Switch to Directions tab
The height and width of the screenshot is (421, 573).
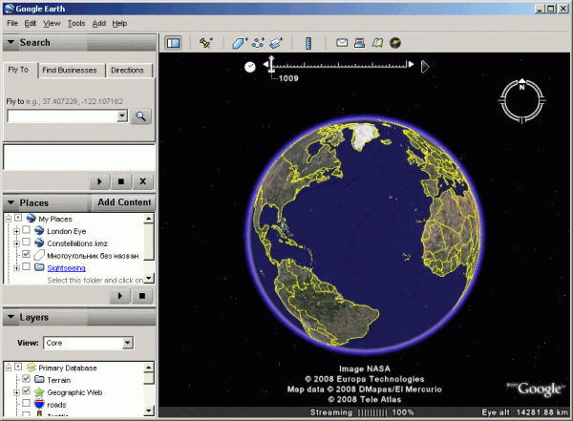(x=128, y=71)
